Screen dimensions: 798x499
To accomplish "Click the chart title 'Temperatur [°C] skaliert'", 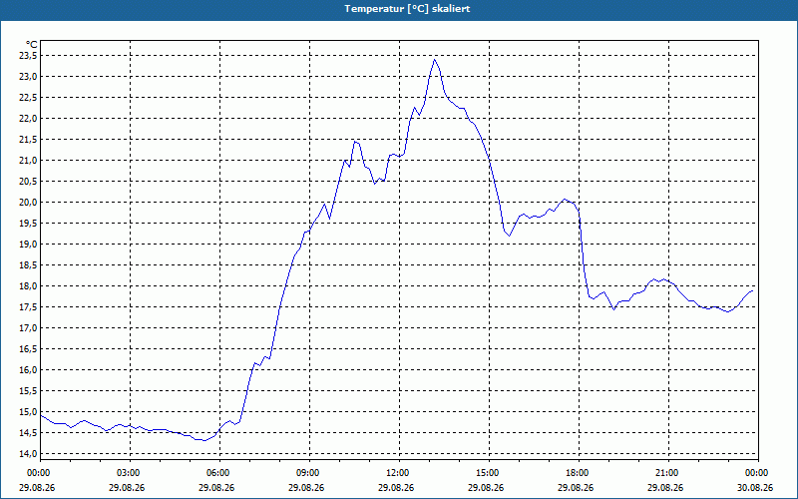I will [407, 9].
